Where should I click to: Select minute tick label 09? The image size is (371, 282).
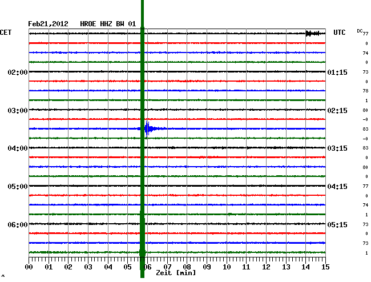tap(207, 267)
